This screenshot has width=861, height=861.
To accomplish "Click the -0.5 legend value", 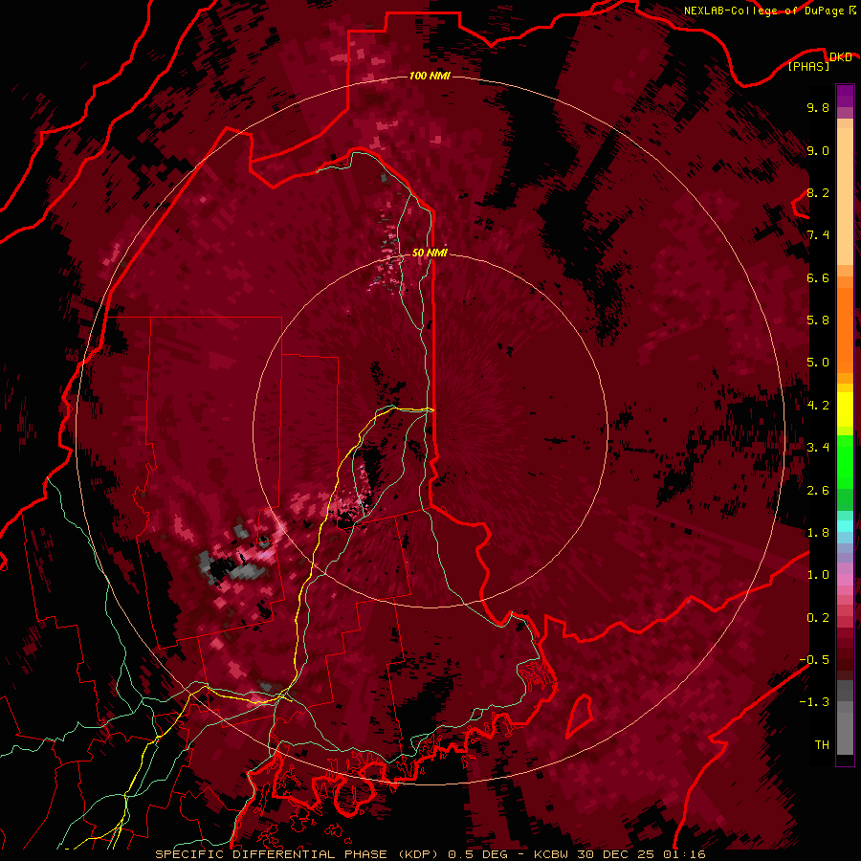I will click(814, 659).
